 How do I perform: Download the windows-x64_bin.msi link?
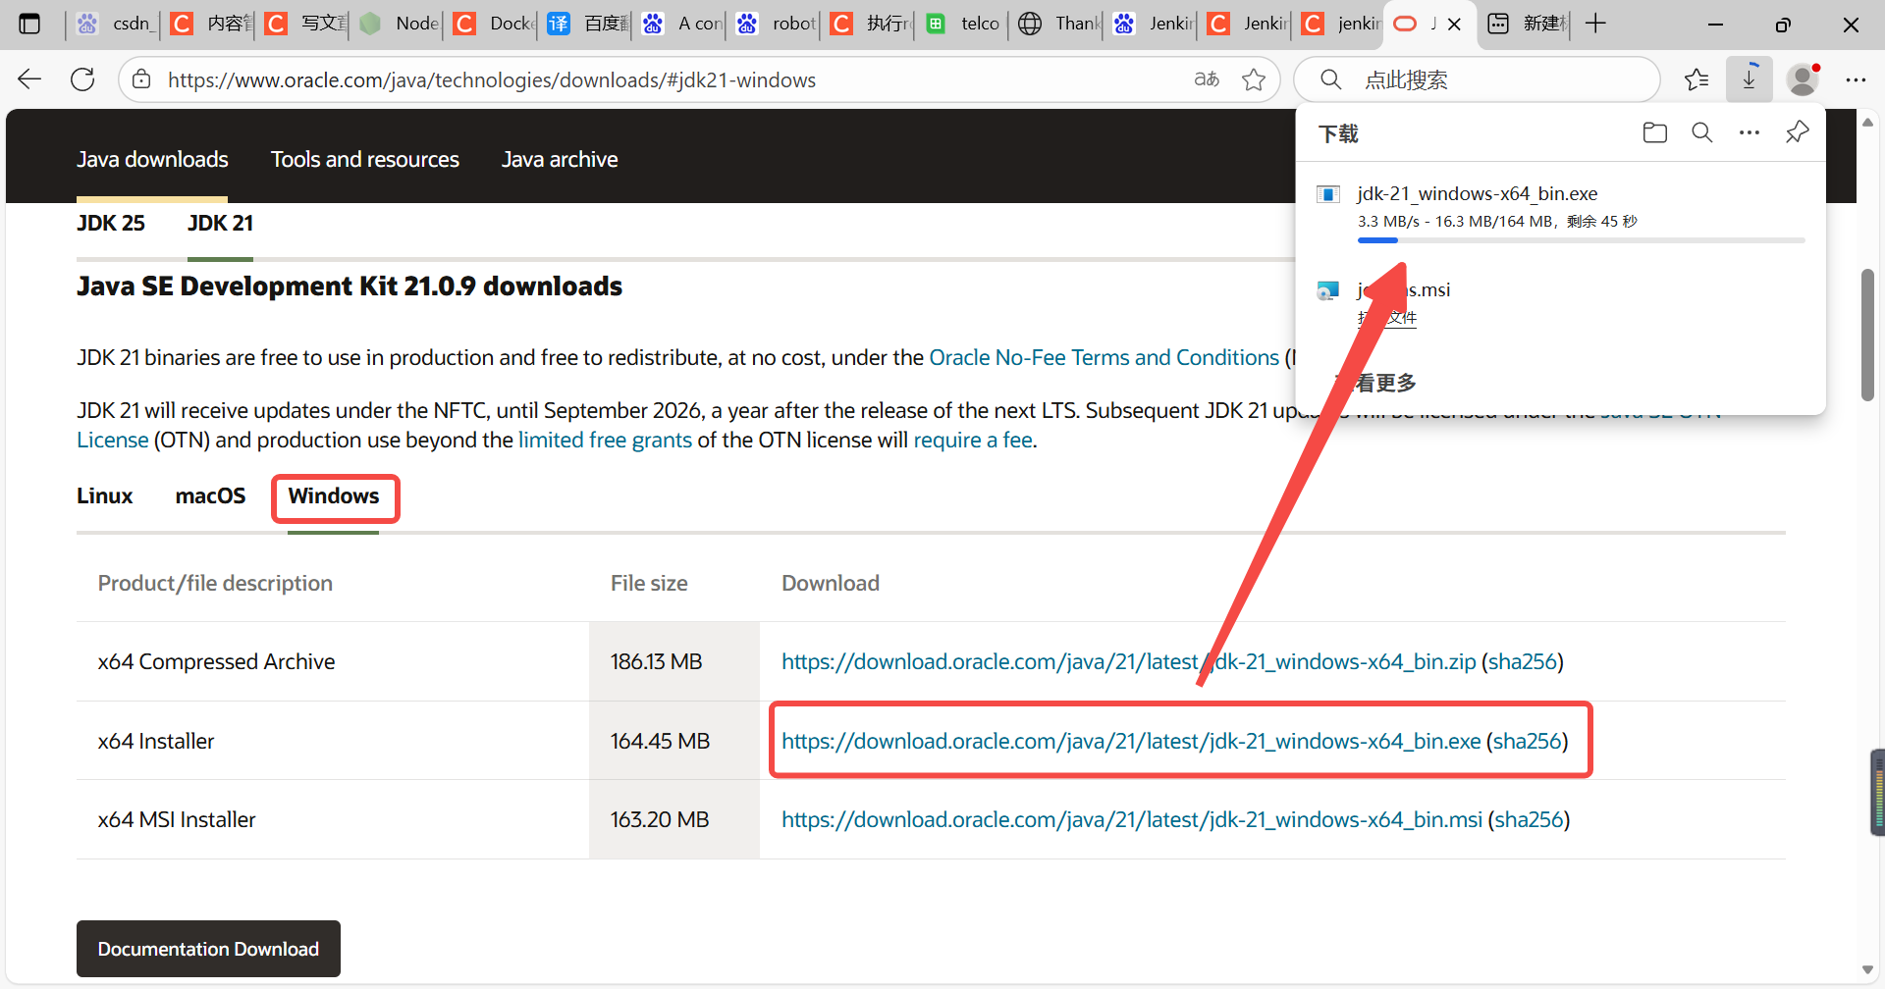1132,819
